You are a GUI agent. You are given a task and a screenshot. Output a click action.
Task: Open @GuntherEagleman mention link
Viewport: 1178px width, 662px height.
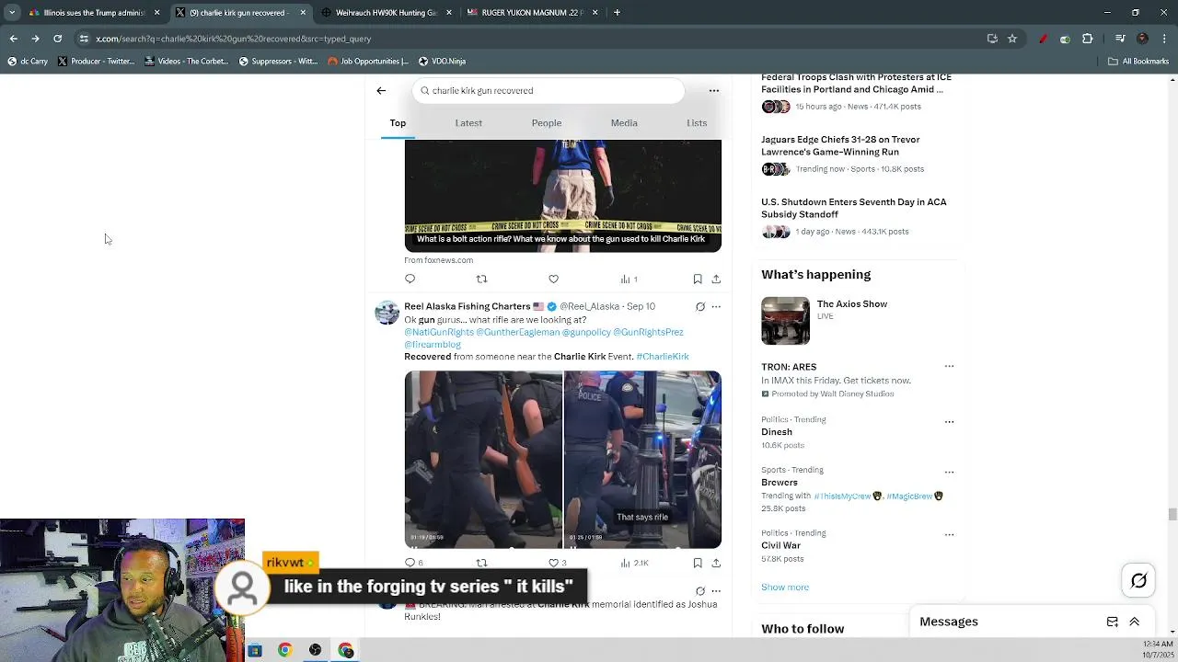pos(517,332)
